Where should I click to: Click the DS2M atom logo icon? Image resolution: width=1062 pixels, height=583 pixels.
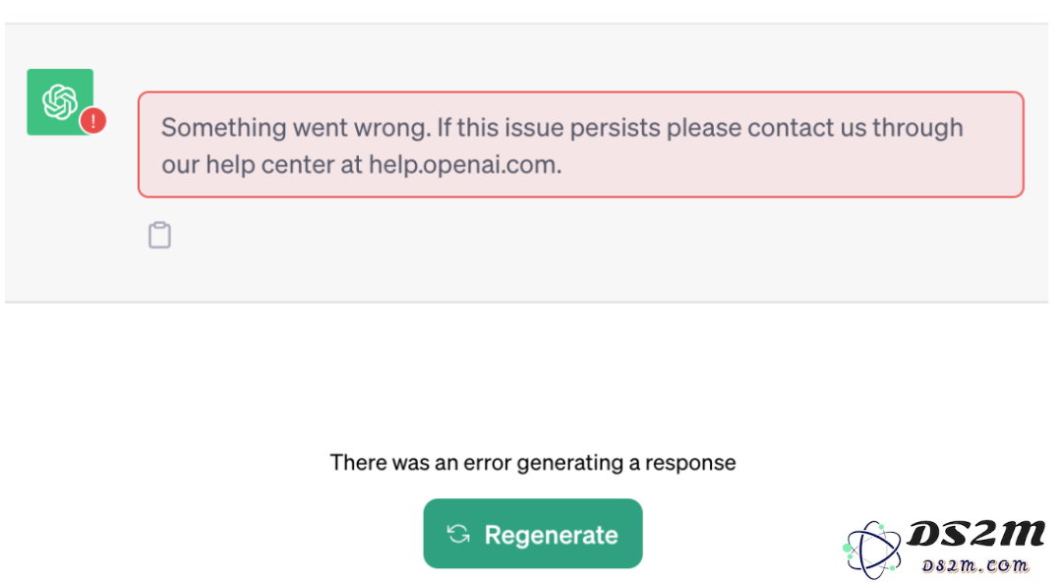(x=872, y=550)
